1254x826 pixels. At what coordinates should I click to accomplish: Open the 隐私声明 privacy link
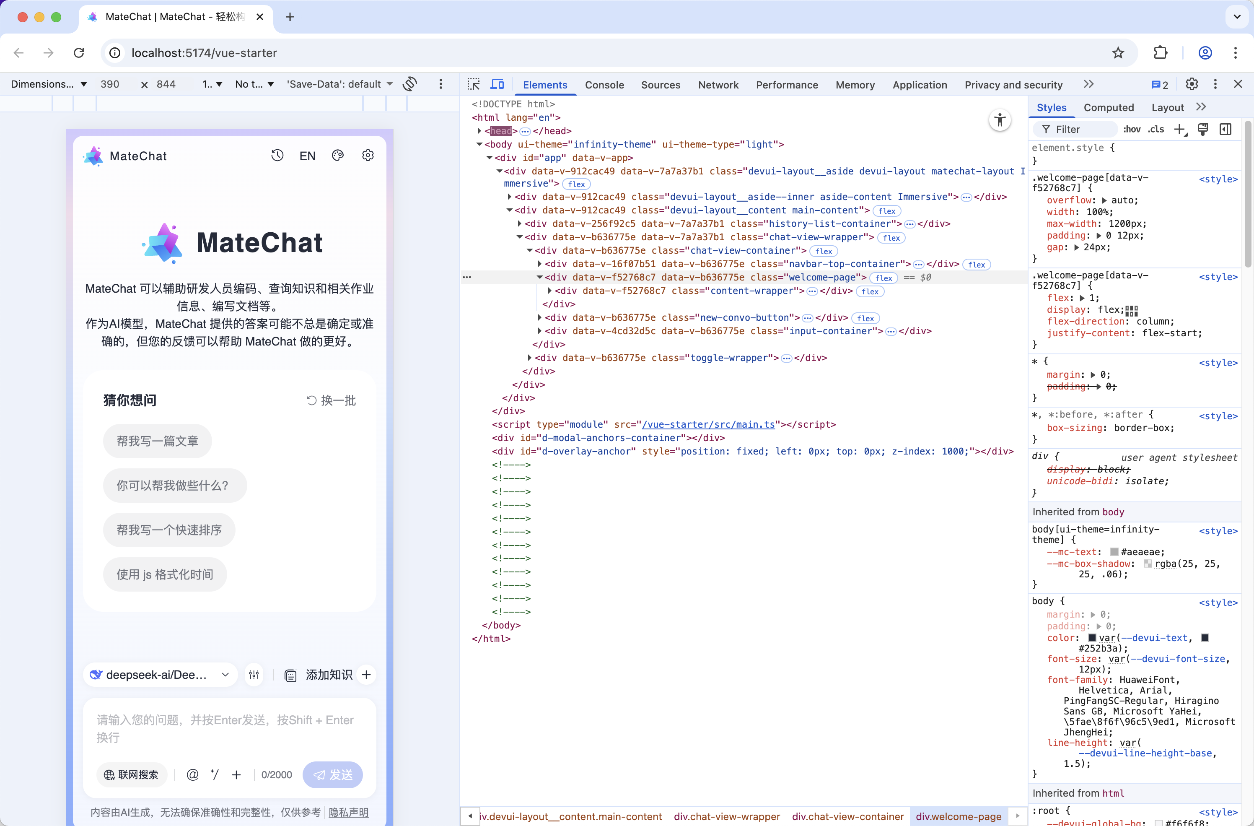coord(348,812)
